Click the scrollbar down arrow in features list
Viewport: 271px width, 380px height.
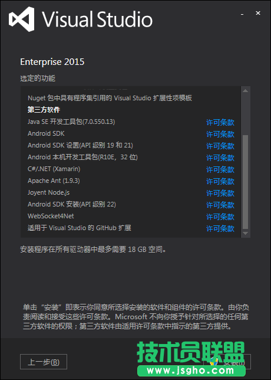pyautogui.click(x=245, y=234)
